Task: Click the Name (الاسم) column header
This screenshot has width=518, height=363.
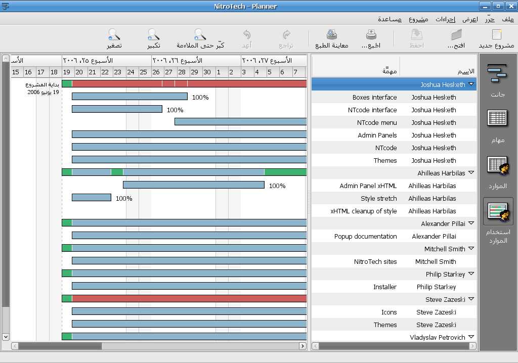Action: (438, 71)
